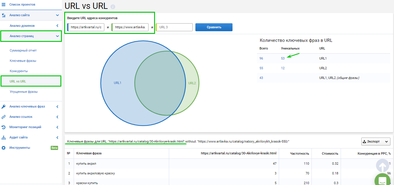Collapse the Анализ сайта section

(x=57, y=15)
